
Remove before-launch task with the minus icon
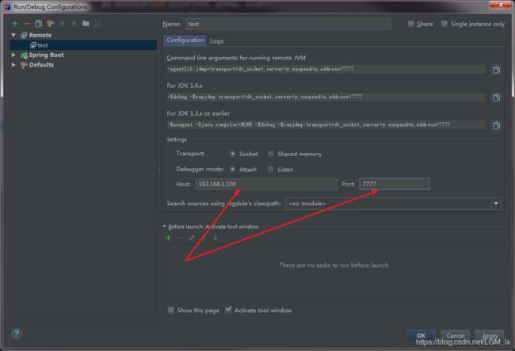pos(180,238)
